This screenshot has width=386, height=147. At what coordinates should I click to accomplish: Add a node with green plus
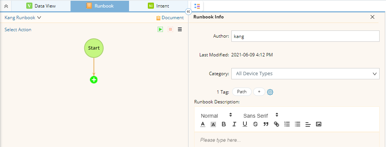point(94,80)
